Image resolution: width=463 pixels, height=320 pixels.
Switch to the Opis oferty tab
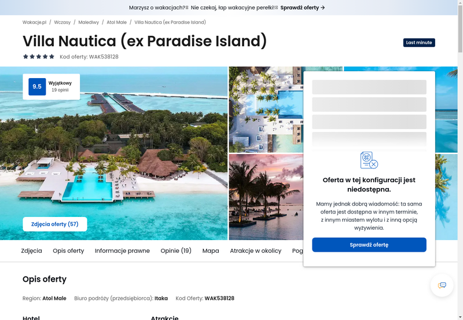point(68,251)
